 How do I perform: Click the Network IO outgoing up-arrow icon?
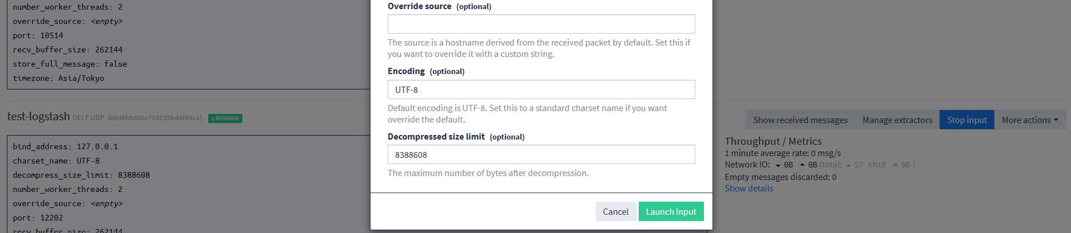coord(802,165)
